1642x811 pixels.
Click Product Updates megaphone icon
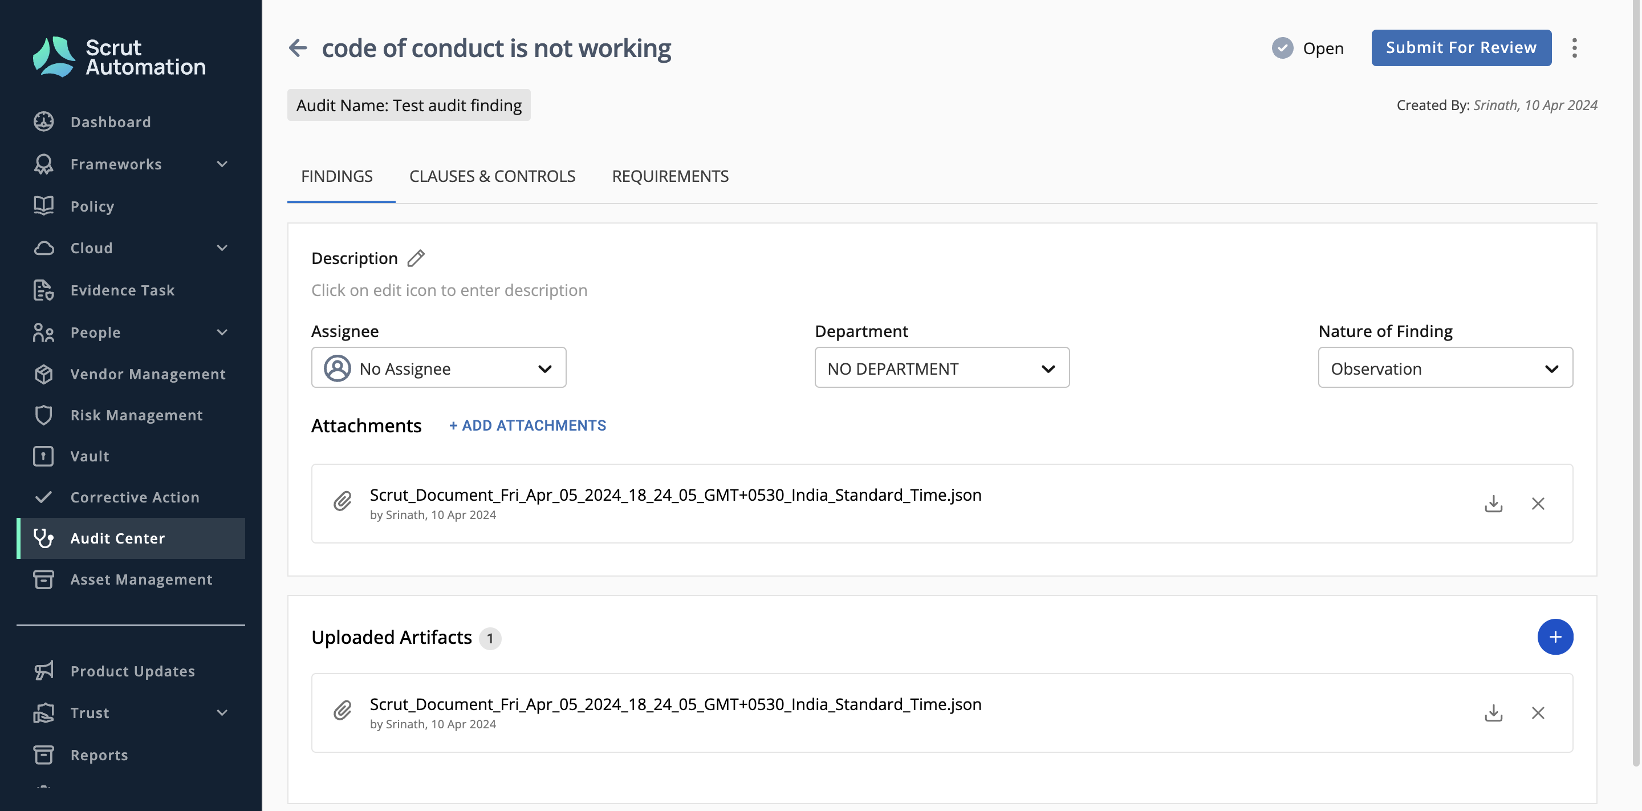43,671
